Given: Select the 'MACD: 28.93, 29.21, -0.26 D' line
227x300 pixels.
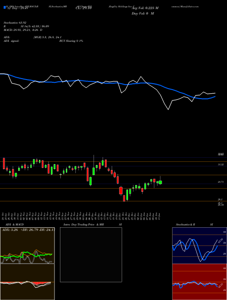Looking at the screenshot, I should [x=23, y=30].
